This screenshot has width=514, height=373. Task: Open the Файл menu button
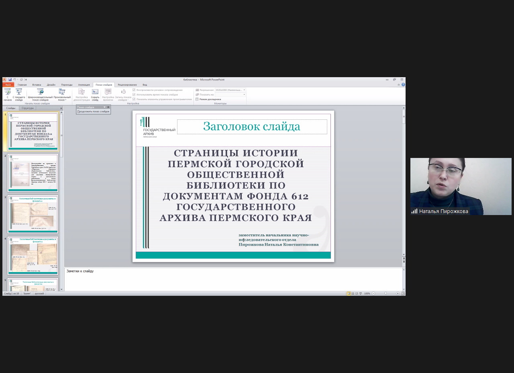click(8, 85)
